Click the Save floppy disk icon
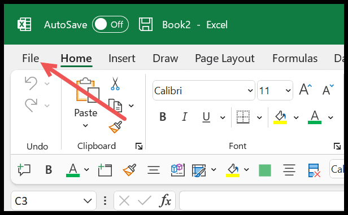 146,24
